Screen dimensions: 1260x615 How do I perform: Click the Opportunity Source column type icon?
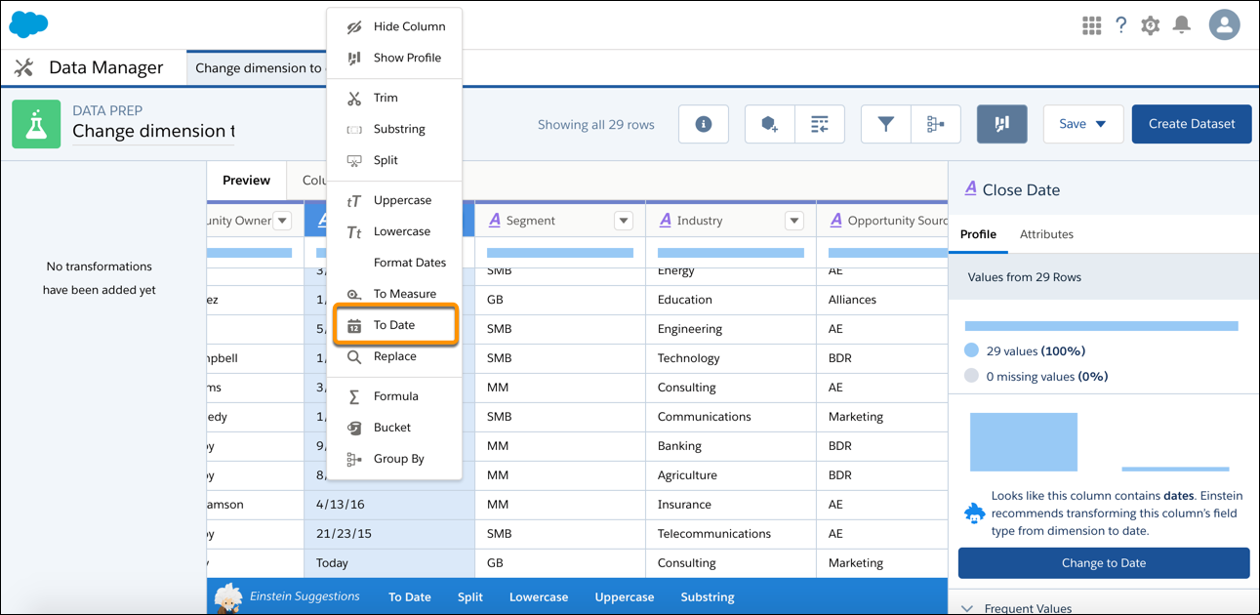(836, 221)
